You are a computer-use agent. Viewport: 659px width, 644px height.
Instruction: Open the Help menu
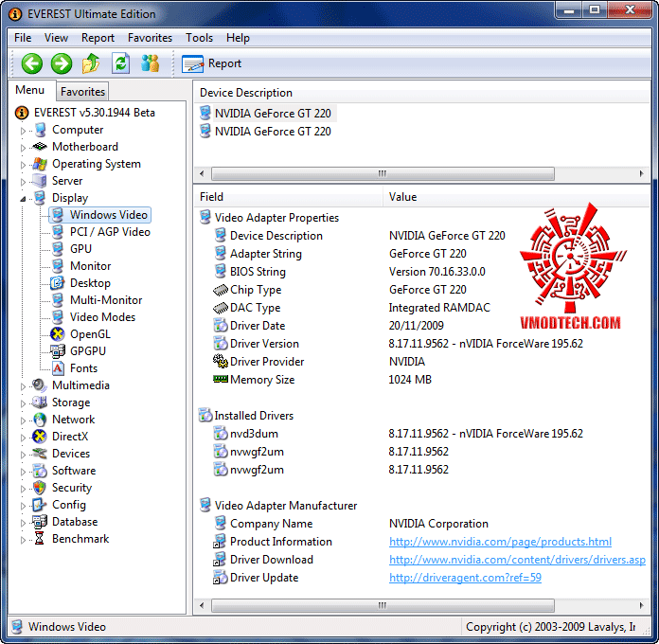pyautogui.click(x=238, y=38)
